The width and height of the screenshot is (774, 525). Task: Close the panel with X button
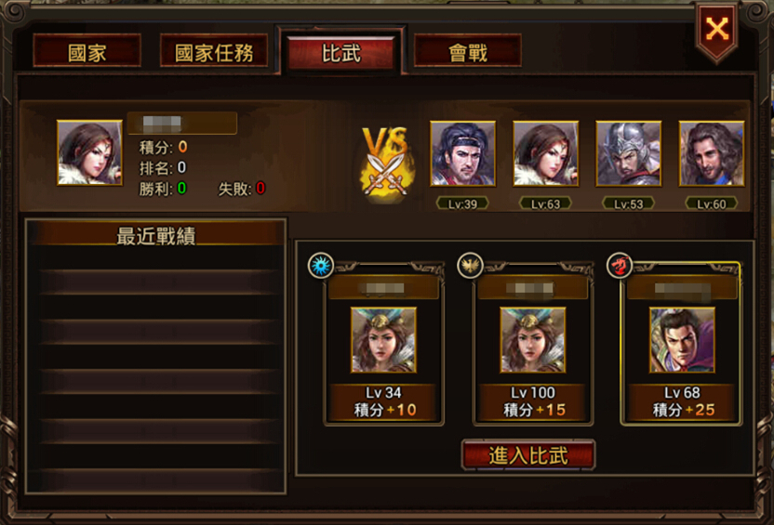(716, 30)
